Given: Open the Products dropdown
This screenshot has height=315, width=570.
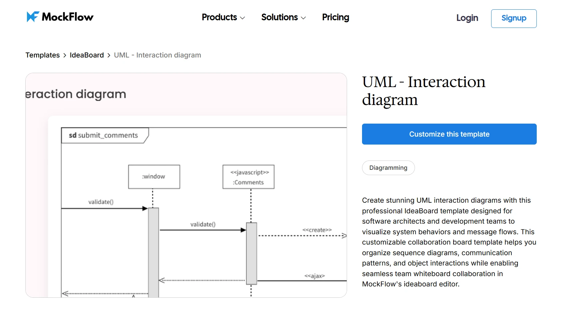Looking at the screenshot, I should (x=219, y=17).
